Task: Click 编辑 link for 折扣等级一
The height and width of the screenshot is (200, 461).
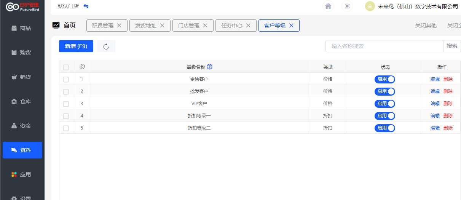Action: (x=435, y=116)
